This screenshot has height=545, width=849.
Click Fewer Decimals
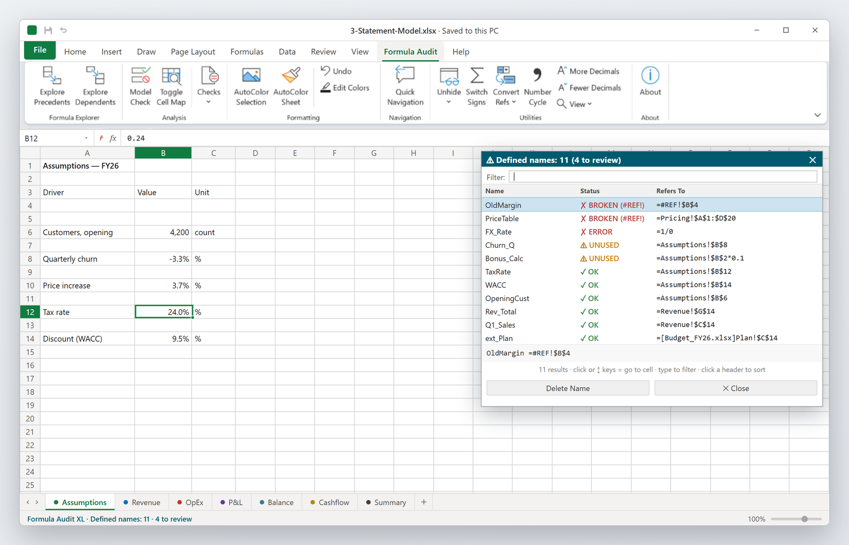[x=589, y=87]
